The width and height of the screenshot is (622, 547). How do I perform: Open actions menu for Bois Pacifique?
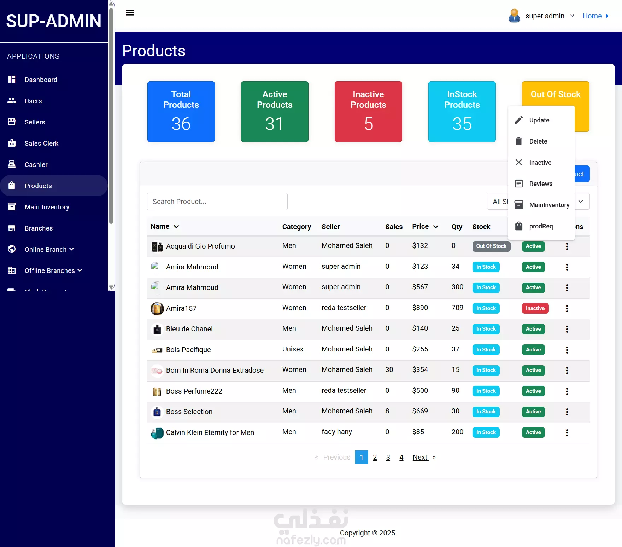(567, 350)
